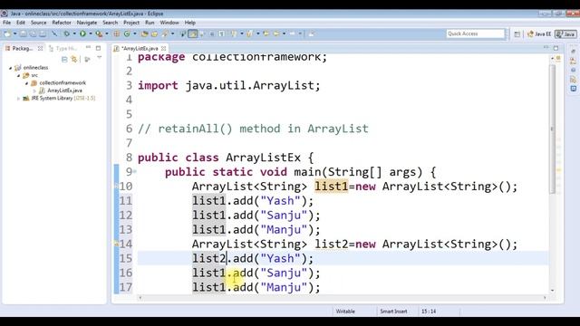The width and height of the screenshot is (580, 326).
Task: Click the blue bottom icon in right trim bar
Action: tap(573, 89)
